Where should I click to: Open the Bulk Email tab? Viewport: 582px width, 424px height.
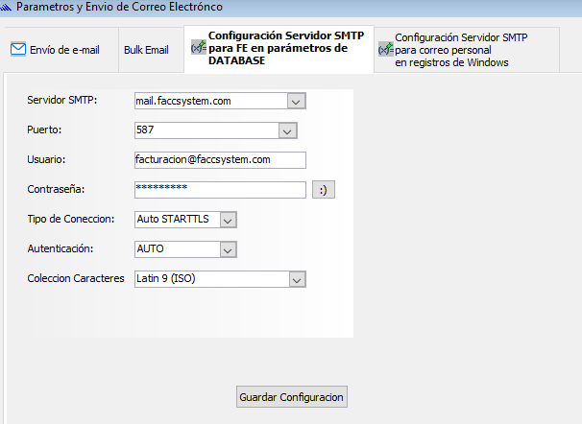pos(146,50)
